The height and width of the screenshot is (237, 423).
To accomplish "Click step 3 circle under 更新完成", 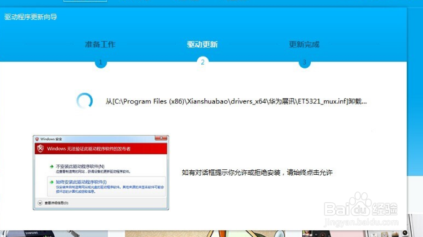I will tap(305, 62).
